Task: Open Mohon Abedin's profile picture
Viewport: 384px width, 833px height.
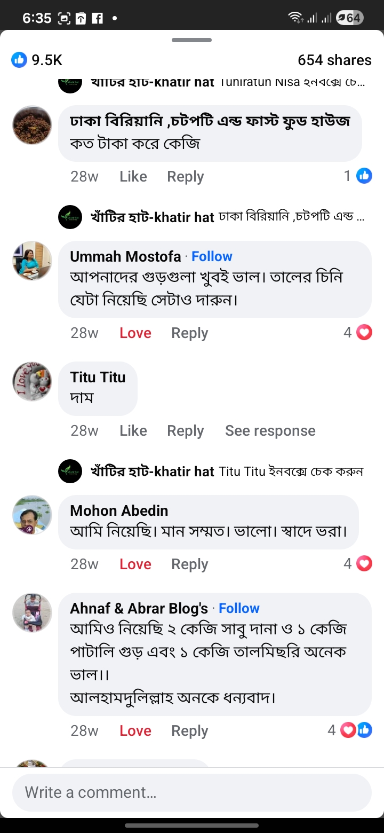Action: [x=32, y=515]
